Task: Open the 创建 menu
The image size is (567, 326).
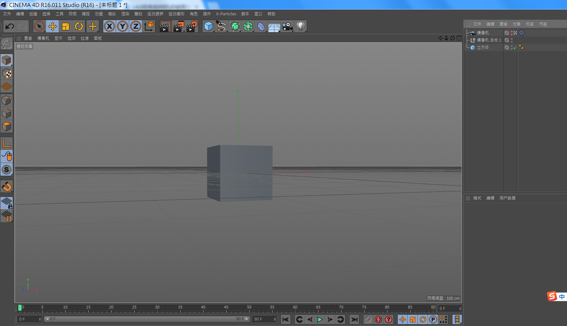Action: pyautogui.click(x=33, y=14)
